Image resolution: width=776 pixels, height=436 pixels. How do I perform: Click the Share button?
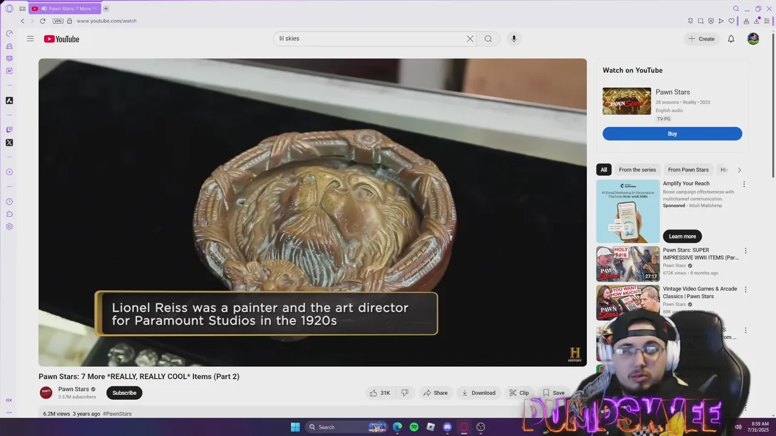coord(435,393)
